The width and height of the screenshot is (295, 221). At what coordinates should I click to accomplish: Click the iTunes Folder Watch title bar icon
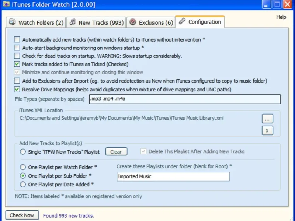[x=6, y=4]
